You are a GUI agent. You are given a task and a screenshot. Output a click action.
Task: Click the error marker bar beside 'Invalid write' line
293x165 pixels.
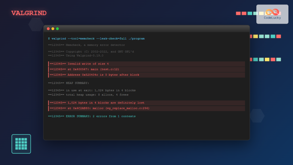[49, 64]
